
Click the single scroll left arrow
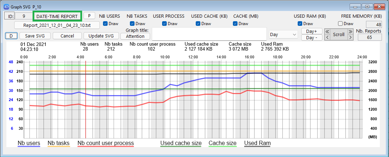click(x=327, y=37)
